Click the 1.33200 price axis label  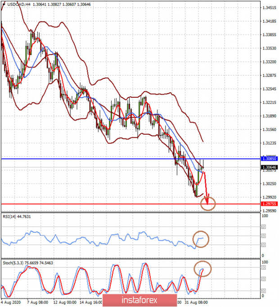[270, 62]
